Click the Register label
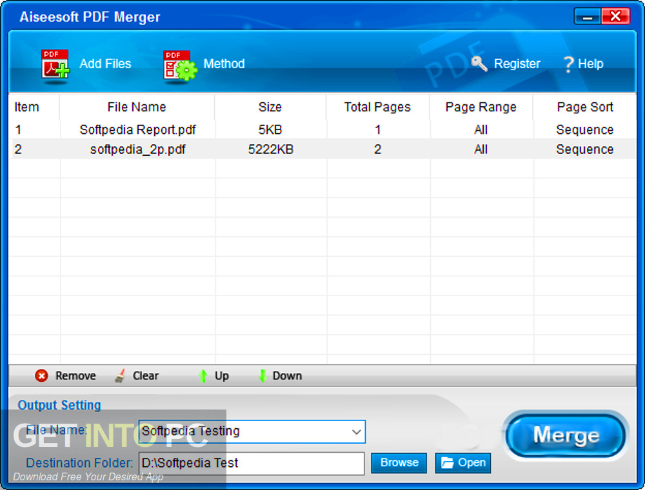The width and height of the screenshot is (645, 490). pyautogui.click(x=517, y=64)
